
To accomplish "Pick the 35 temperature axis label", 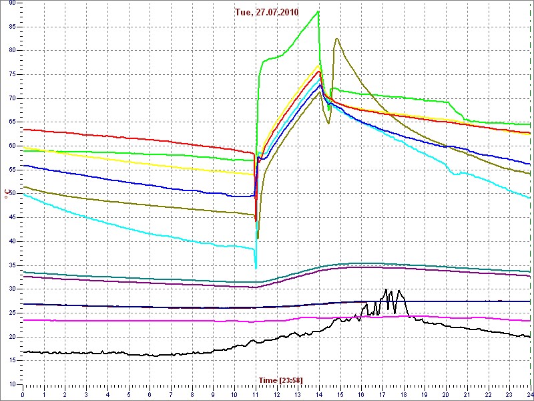I will click(12, 265).
